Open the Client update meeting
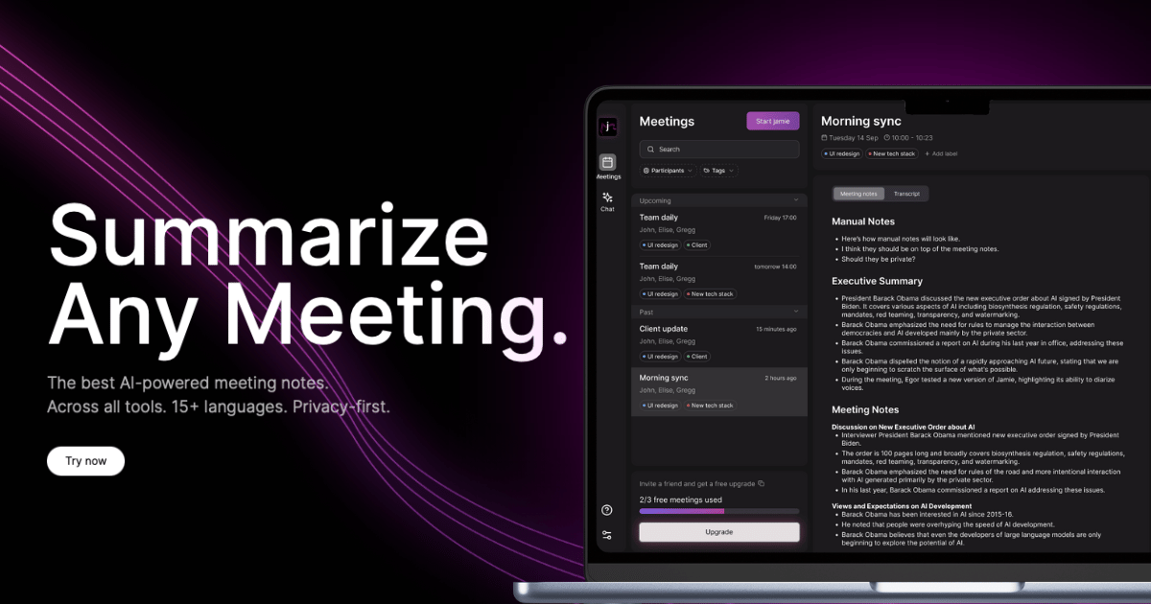 coord(719,342)
